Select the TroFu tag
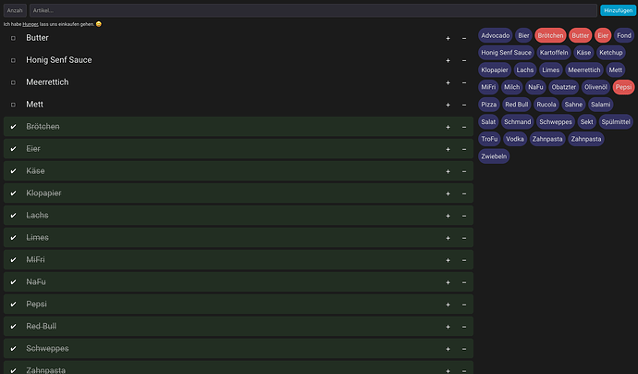The width and height of the screenshot is (638, 374). [489, 139]
